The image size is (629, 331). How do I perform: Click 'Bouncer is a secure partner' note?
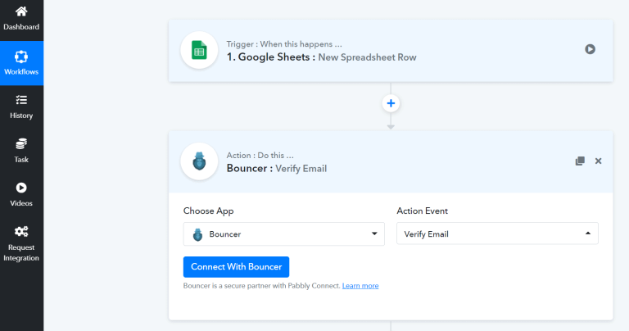(x=261, y=286)
